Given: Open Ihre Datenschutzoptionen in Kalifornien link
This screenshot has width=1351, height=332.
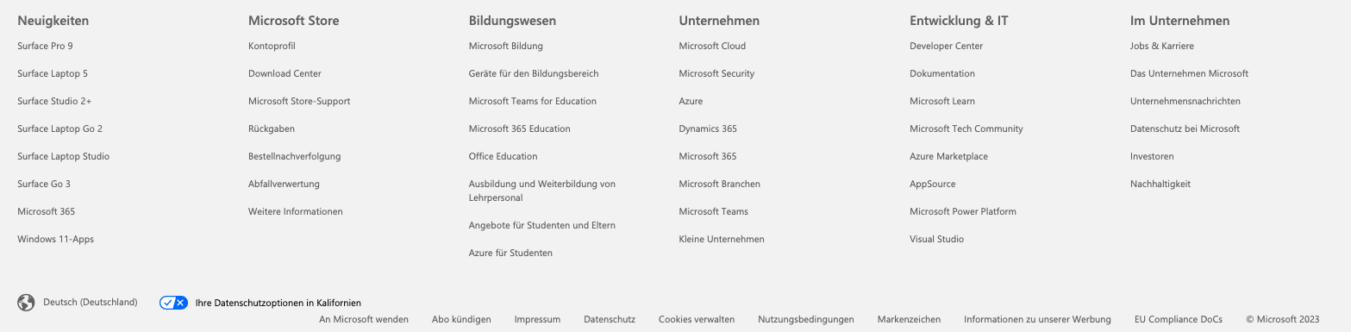Looking at the screenshot, I should [278, 303].
